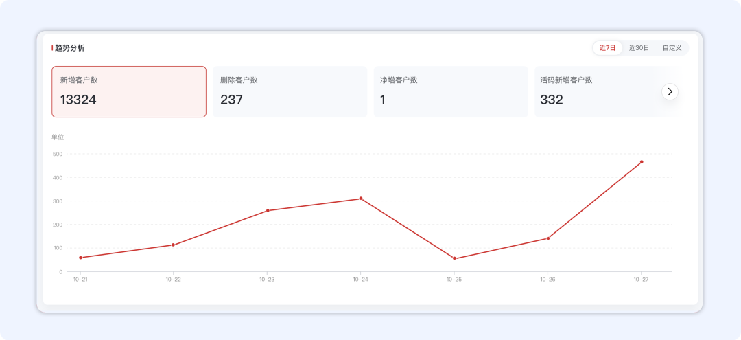This screenshot has height=340, width=741.
Task: Choose the 活码新增客户数 metric card
Action: pos(597,91)
